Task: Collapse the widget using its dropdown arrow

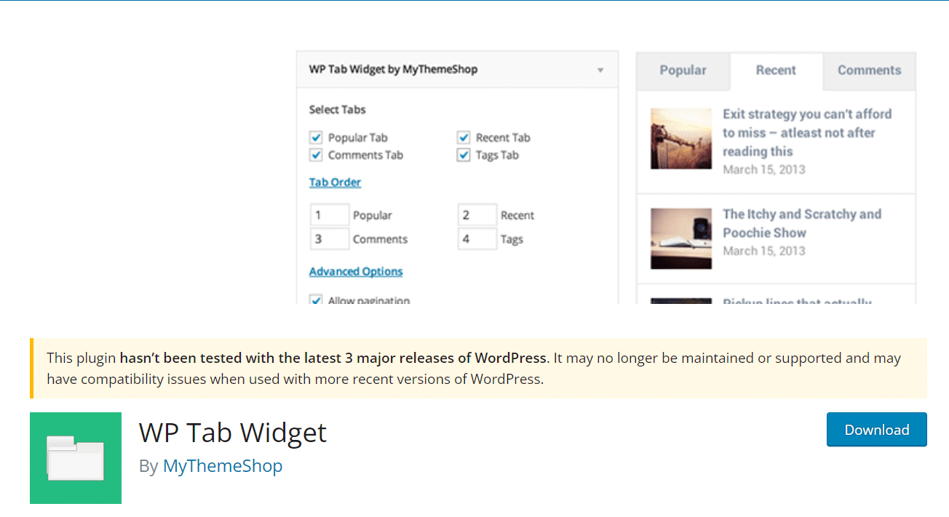Action: tap(600, 69)
